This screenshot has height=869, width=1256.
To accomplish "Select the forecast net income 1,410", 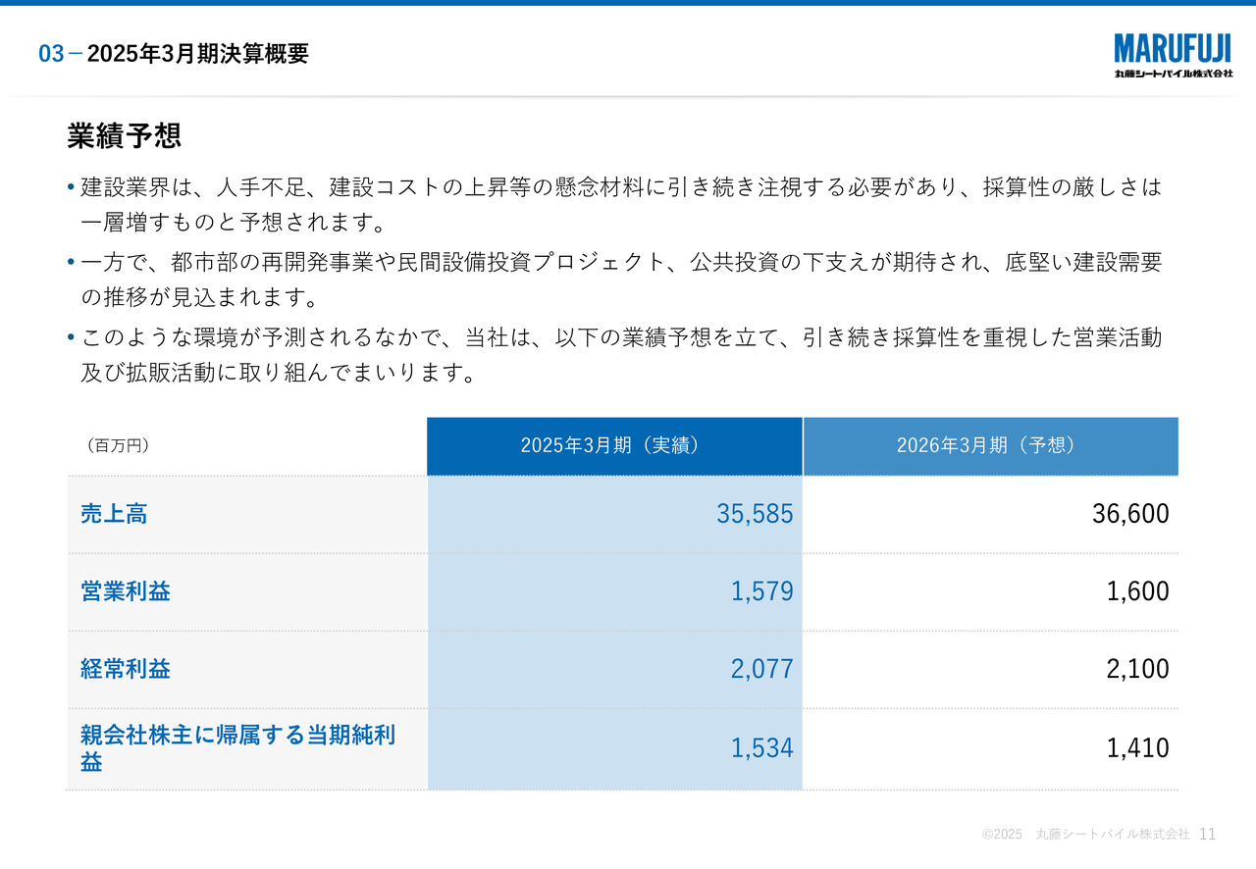I will 1138,748.
